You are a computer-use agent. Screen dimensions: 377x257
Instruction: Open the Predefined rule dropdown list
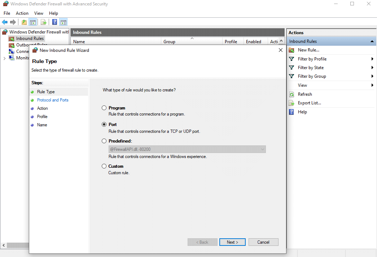click(262, 149)
